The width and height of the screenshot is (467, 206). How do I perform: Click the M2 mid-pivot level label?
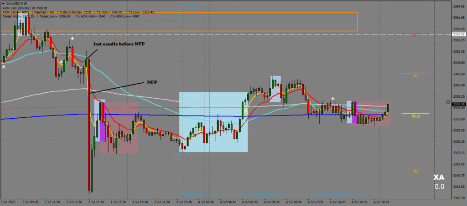tap(416, 171)
